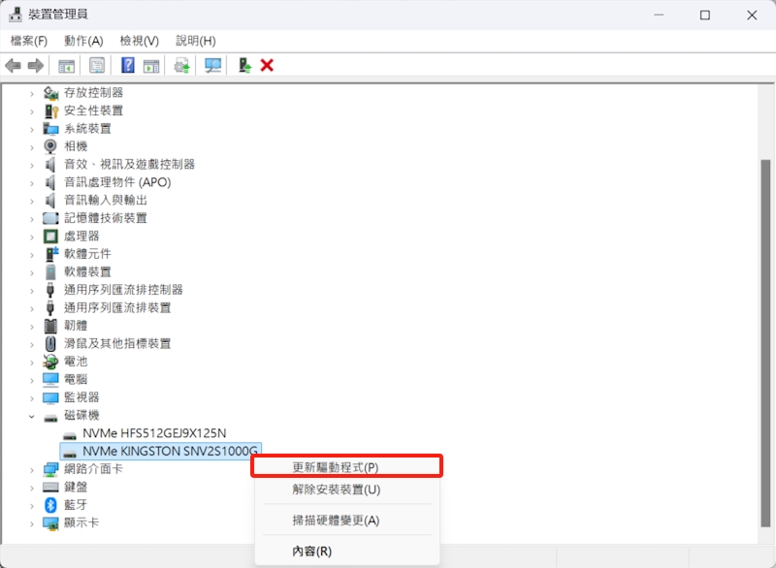Click the 鍵盤 keyboard icon
The width and height of the screenshot is (776, 568).
point(50,487)
